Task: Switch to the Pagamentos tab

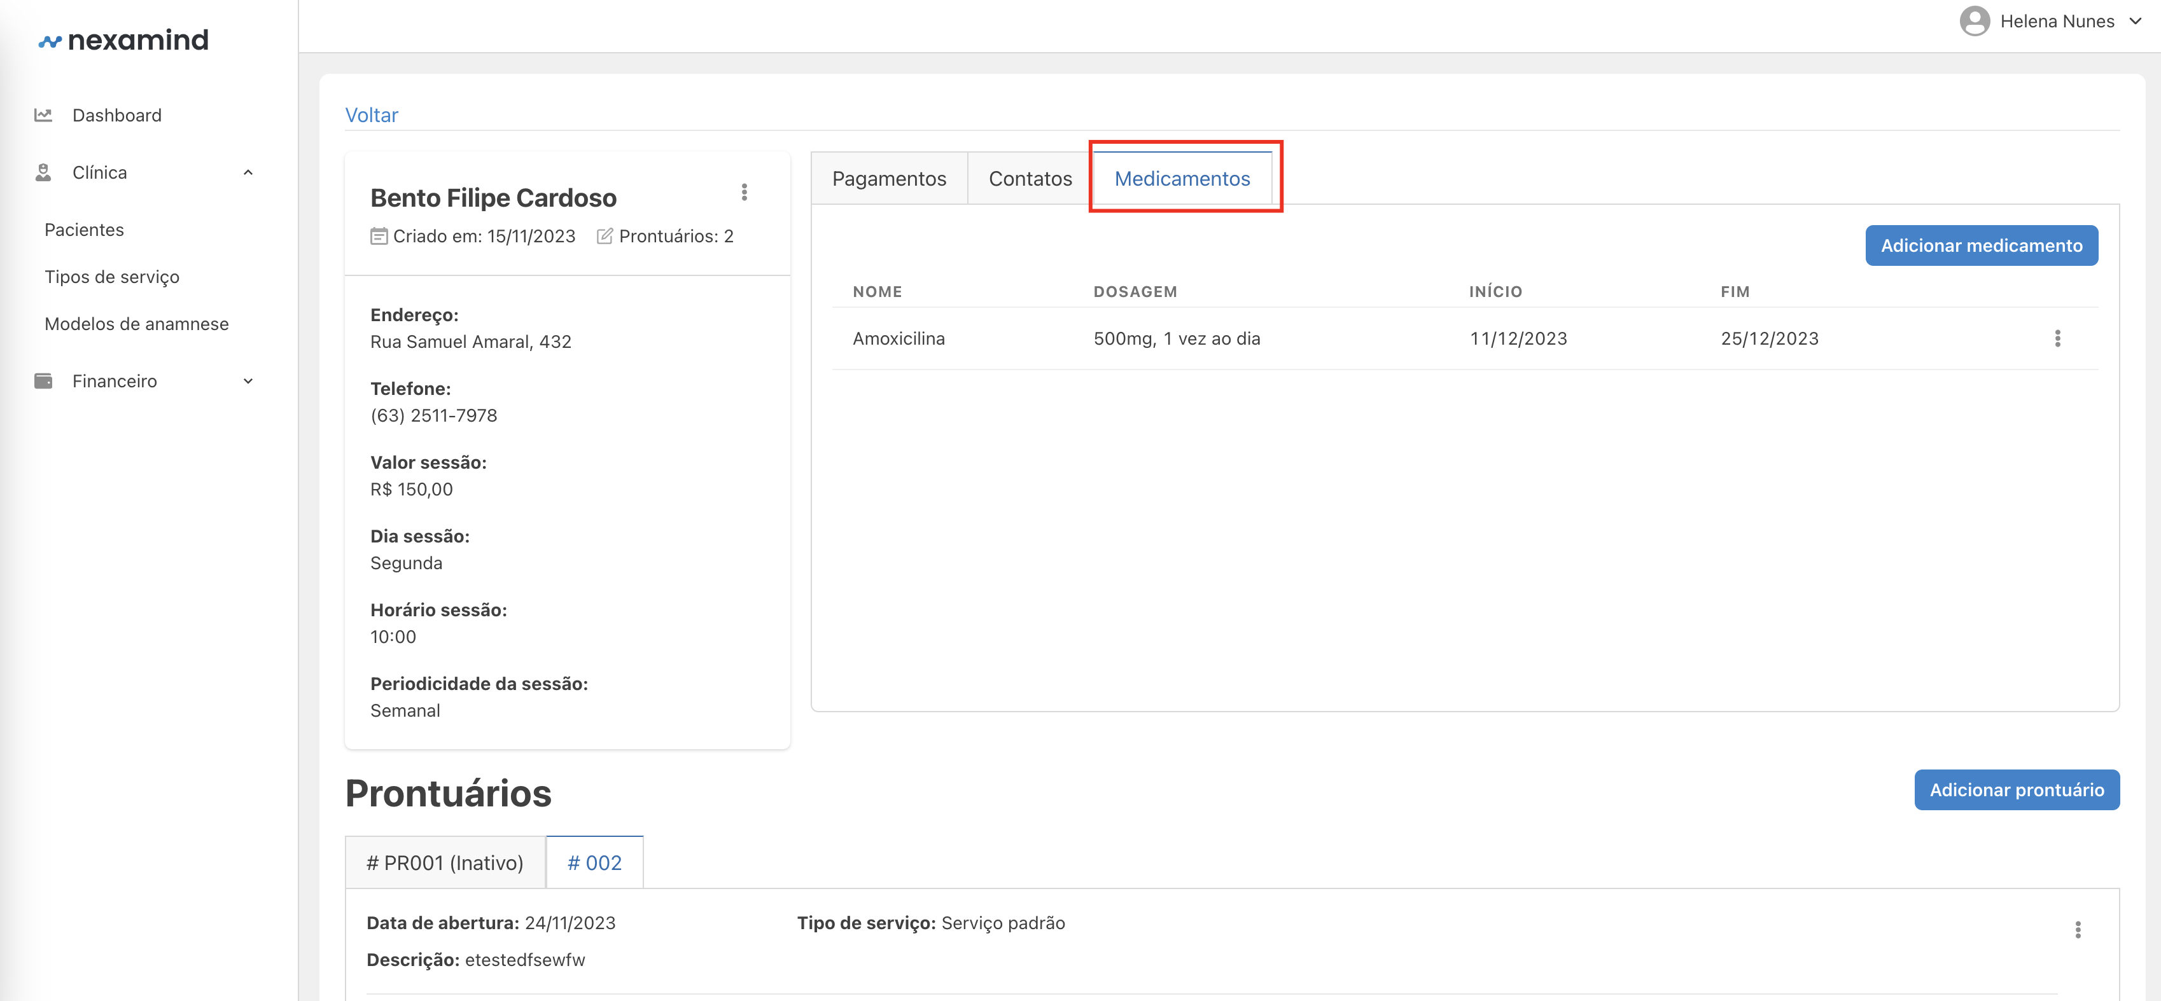Action: click(888, 179)
